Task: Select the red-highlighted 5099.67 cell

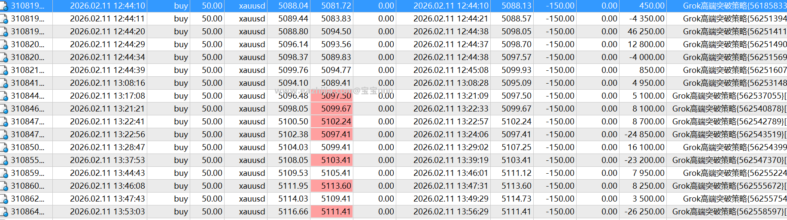Action: [x=331, y=108]
